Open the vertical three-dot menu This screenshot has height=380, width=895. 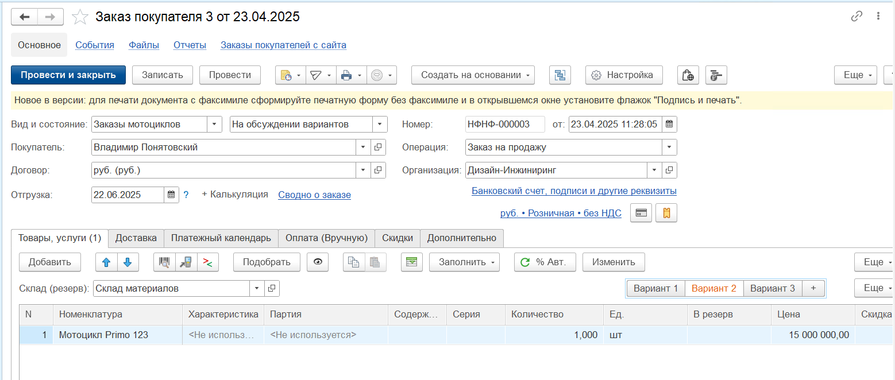pyautogui.click(x=878, y=16)
